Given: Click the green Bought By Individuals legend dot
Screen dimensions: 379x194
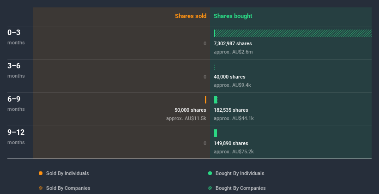Looking at the screenshot, I should coord(210,173).
